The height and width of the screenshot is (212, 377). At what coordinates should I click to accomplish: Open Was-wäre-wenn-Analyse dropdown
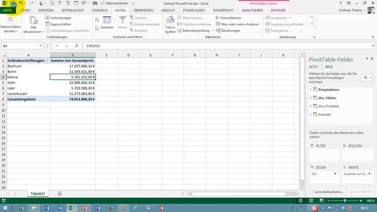click(238, 24)
